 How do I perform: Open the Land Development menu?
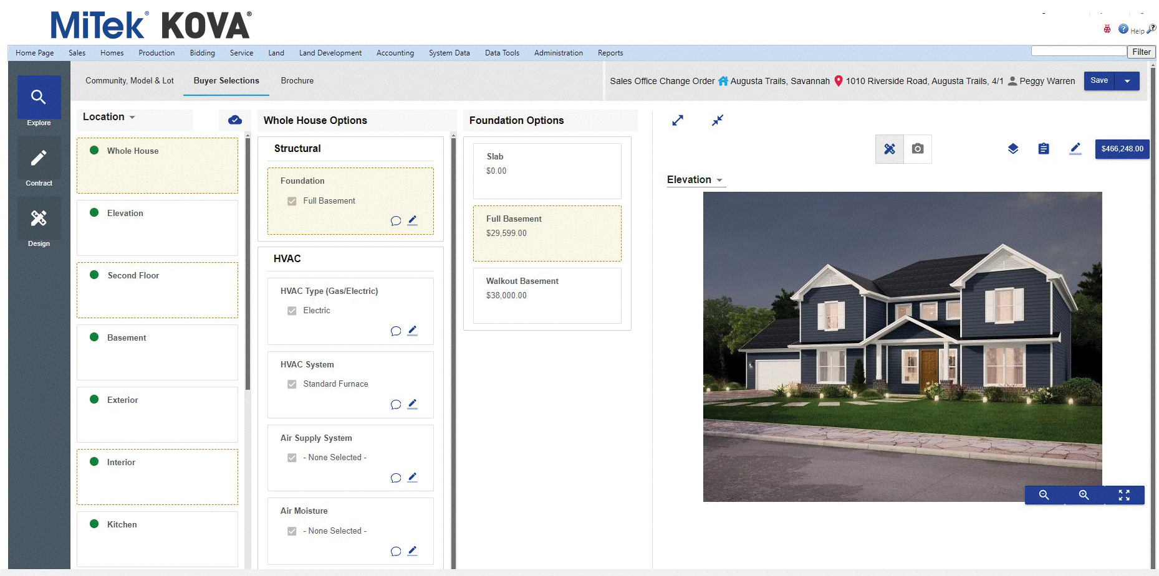(x=330, y=53)
